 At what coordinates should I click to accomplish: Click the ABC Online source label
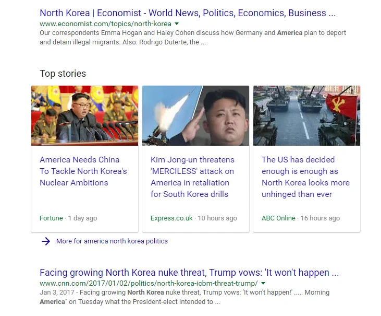point(278,218)
